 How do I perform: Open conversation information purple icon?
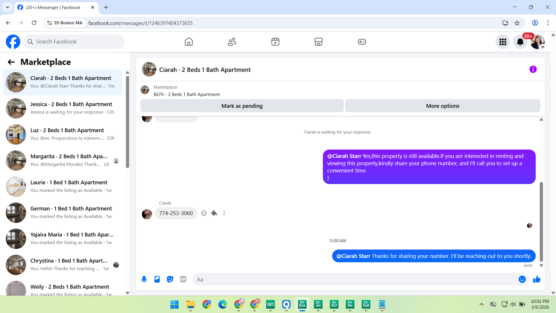[x=533, y=70]
